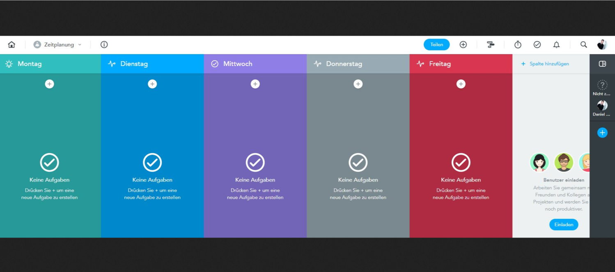
Task: Open the time tracking stopwatch icon
Action: pos(518,45)
